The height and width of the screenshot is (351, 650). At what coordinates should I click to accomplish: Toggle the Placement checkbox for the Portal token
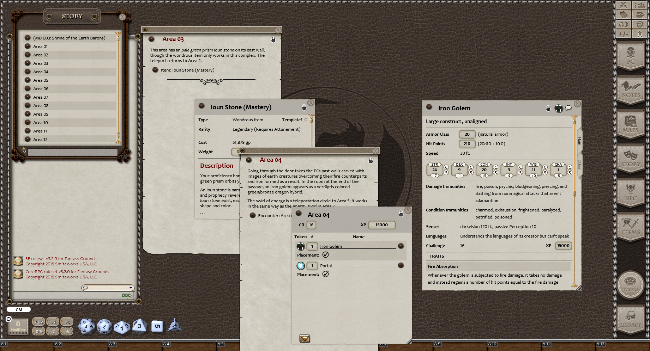pyautogui.click(x=326, y=274)
